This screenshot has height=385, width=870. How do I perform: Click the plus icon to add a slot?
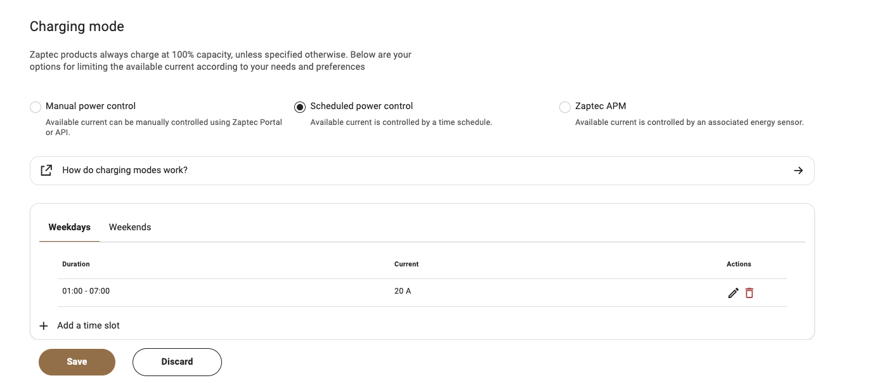[44, 326]
